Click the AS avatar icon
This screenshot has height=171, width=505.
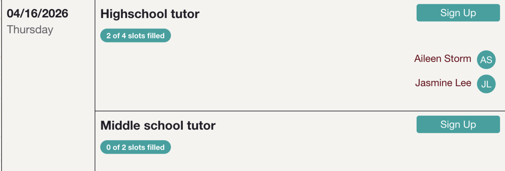coord(486,60)
